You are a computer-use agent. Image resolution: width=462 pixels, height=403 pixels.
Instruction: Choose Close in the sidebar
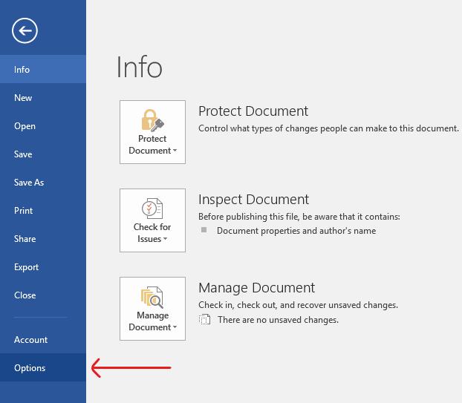[x=43, y=295]
